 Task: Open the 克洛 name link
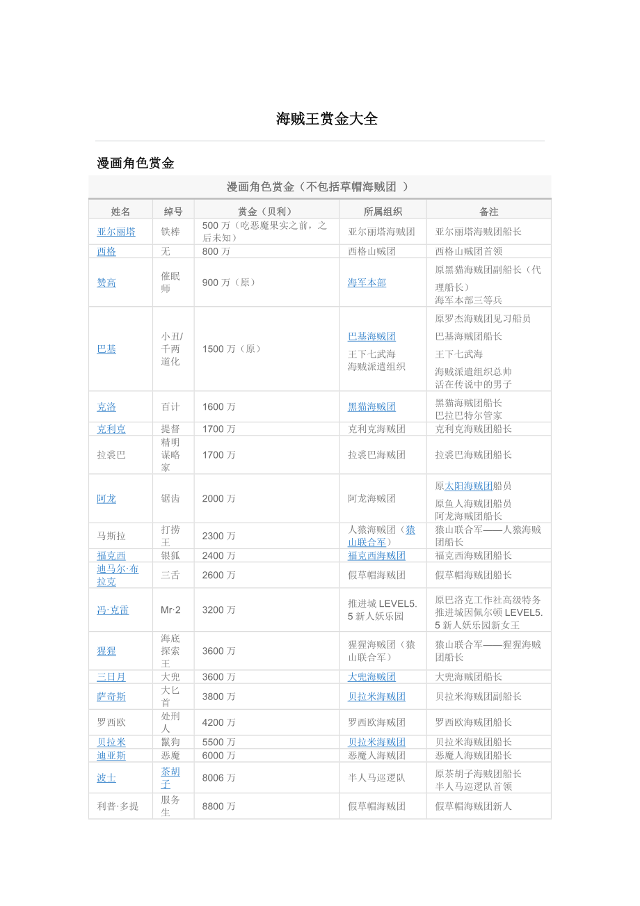click(x=106, y=407)
